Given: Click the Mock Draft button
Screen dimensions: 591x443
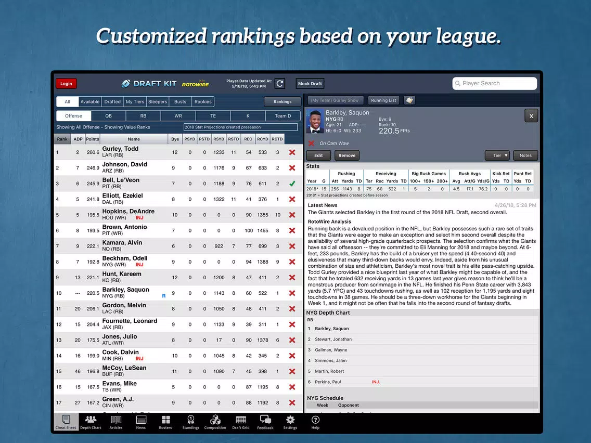Looking at the screenshot, I should [x=310, y=84].
